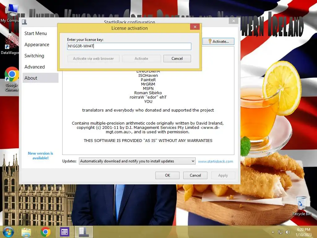Show hidden tray icons arrow
The height and width of the screenshot is (238, 317).
pos(273,232)
